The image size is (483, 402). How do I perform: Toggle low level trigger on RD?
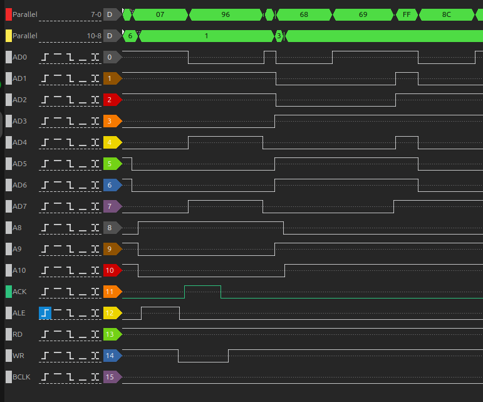(83, 334)
